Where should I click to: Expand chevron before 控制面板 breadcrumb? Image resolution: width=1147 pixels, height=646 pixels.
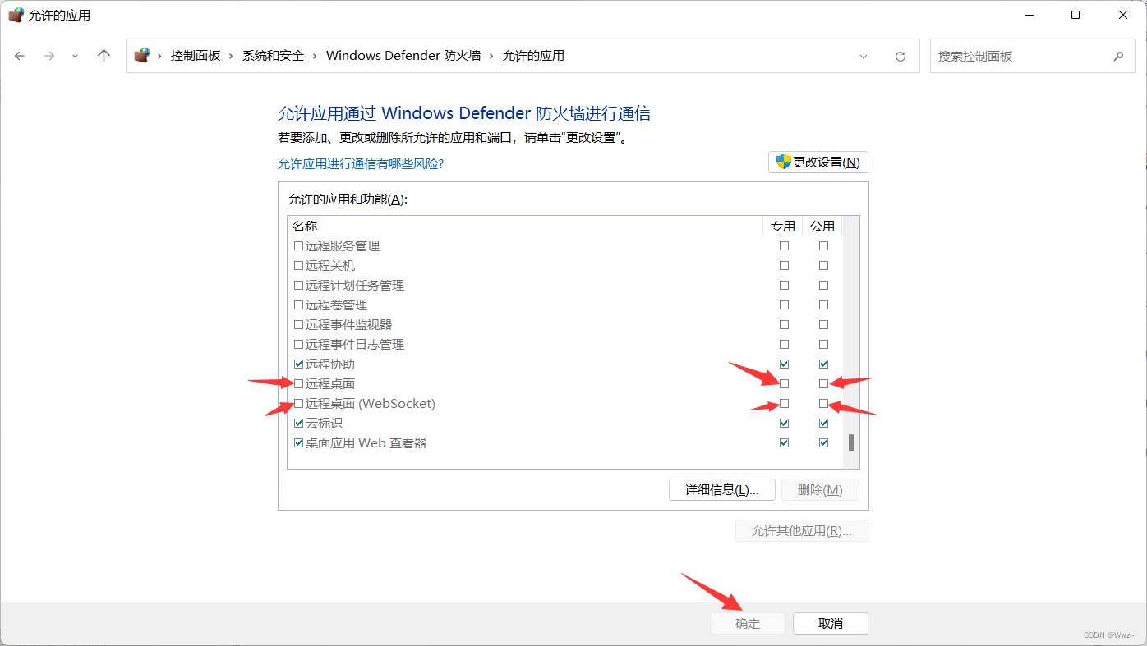(x=160, y=56)
